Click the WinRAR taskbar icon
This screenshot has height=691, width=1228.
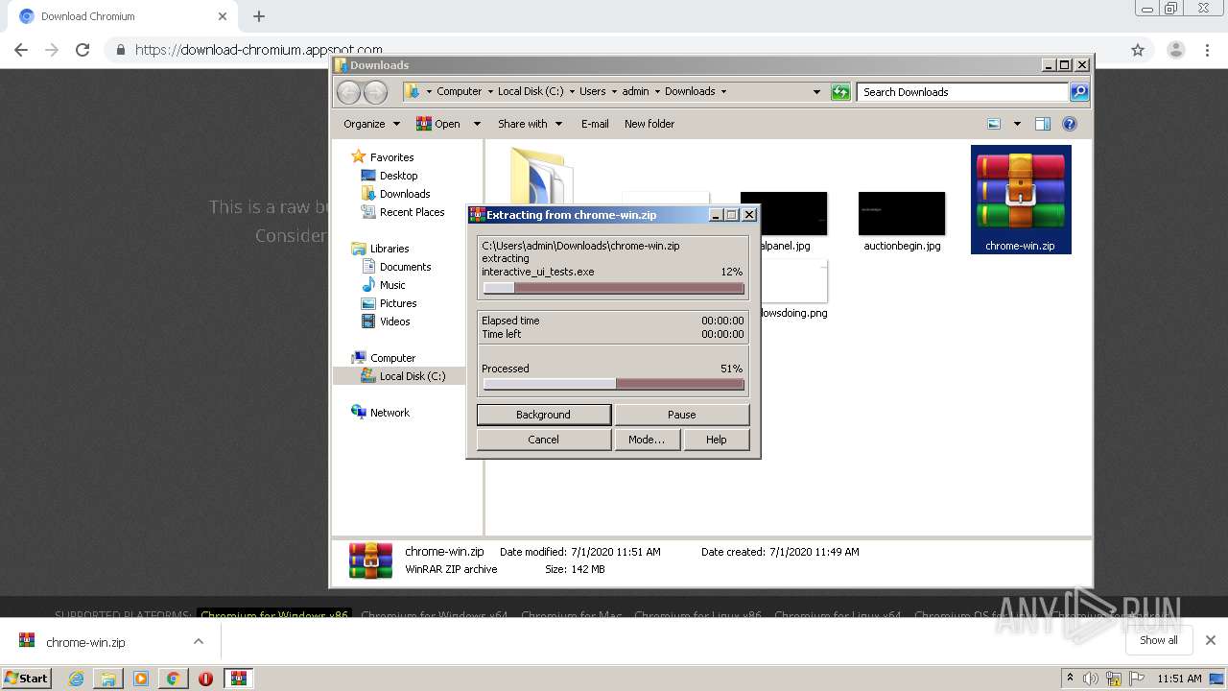click(239, 679)
